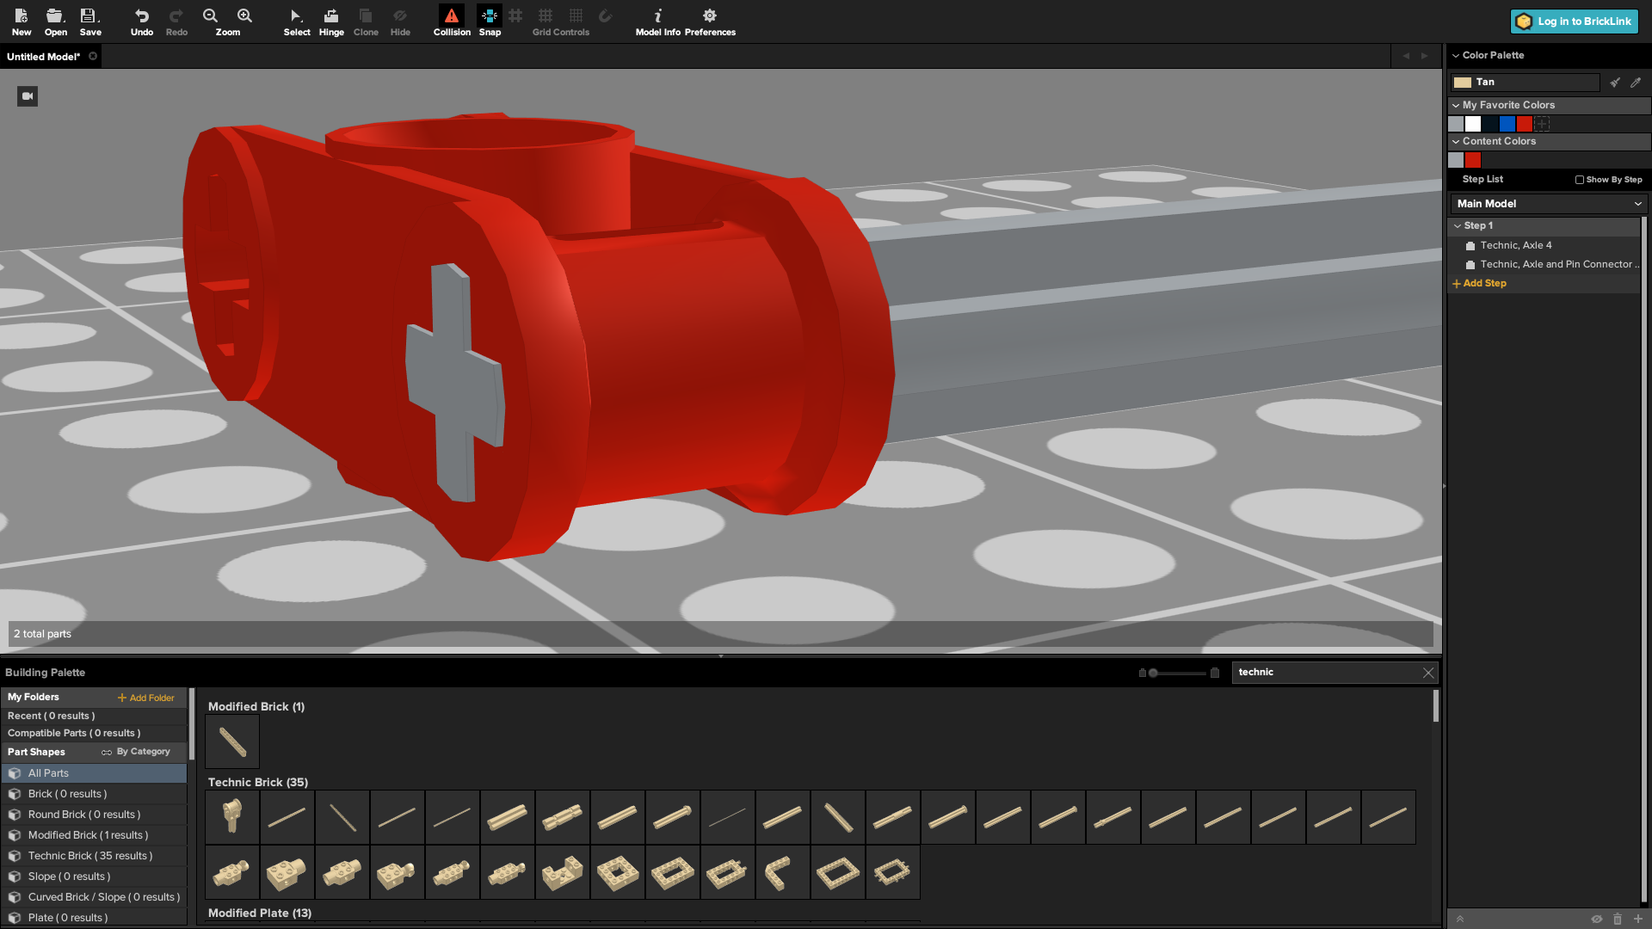Click the Hinge tool icon
This screenshot has height=929, width=1652.
[x=331, y=16]
